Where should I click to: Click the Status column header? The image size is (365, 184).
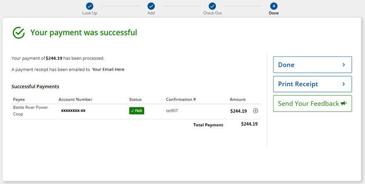[135, 99]
